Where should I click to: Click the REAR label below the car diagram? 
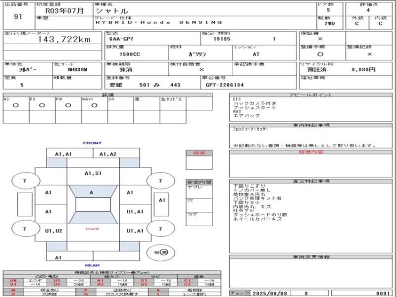coord(93,265)
